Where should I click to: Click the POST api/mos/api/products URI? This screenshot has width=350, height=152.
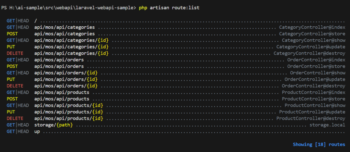pyautogui.click(x=62, y=99)
